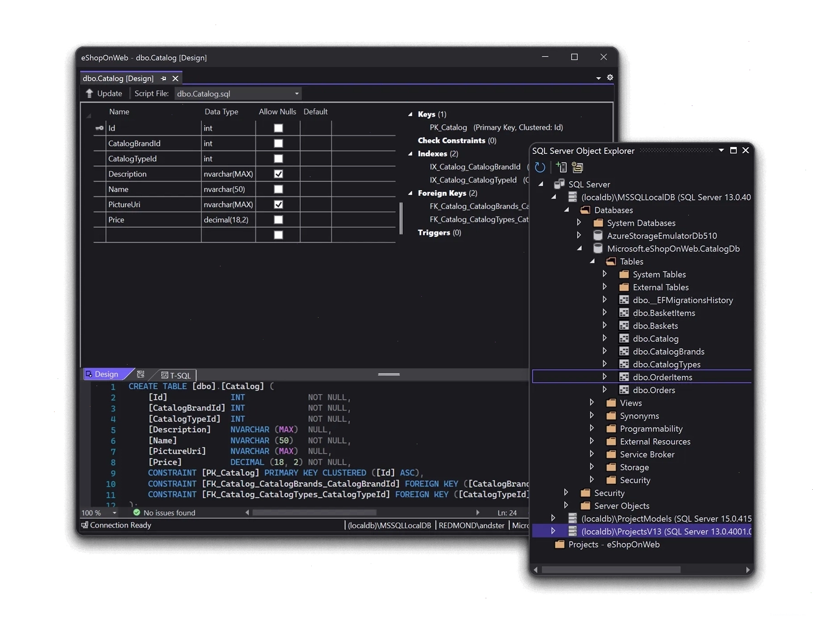This screenshot has width=831, height=622.
Task: Click the dbo.Baskets table icon
Action: tap(623, 325)
